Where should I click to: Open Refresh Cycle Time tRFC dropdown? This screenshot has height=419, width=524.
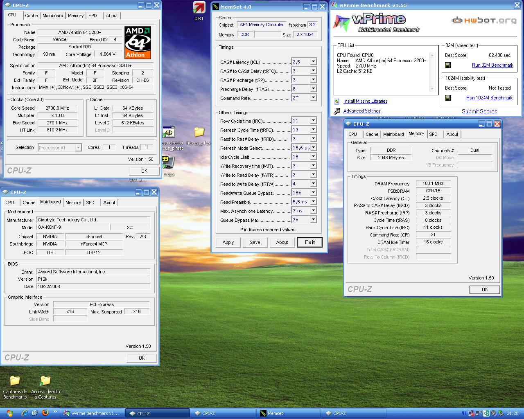tap(313, 130)
